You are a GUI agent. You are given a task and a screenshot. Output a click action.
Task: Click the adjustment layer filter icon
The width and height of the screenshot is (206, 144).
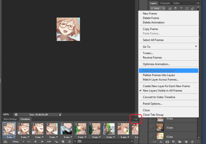tap(175, 8)
